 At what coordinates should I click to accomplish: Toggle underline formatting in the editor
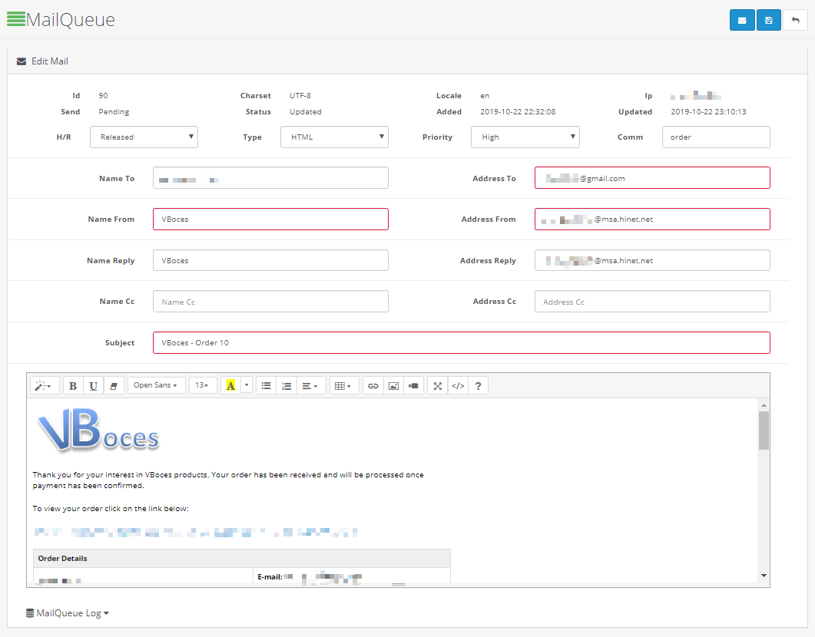click(93, 386)
